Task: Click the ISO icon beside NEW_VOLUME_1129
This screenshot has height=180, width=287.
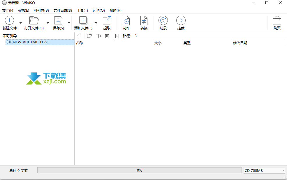Action: pyautogui.click(x=9, y=42)
